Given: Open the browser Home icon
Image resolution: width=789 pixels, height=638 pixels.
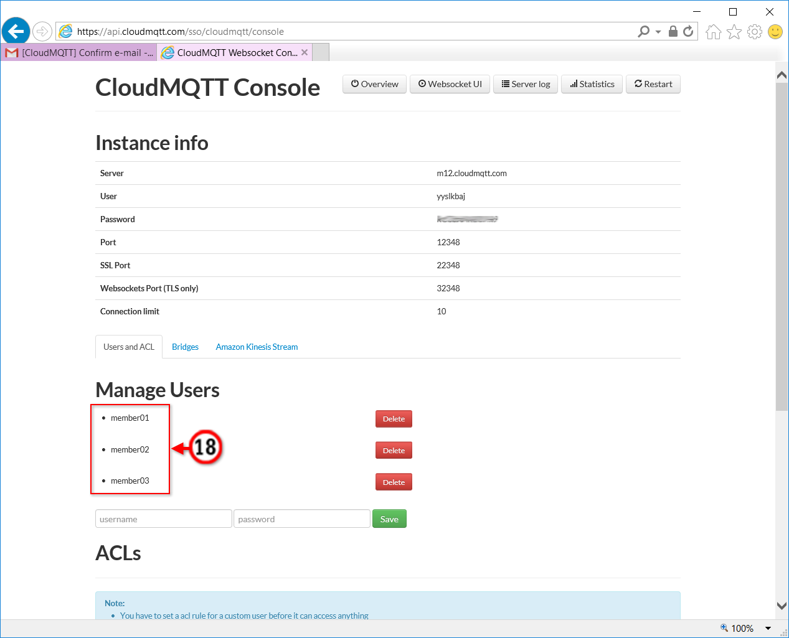Looking at the screenshot, I should (714, 32).
